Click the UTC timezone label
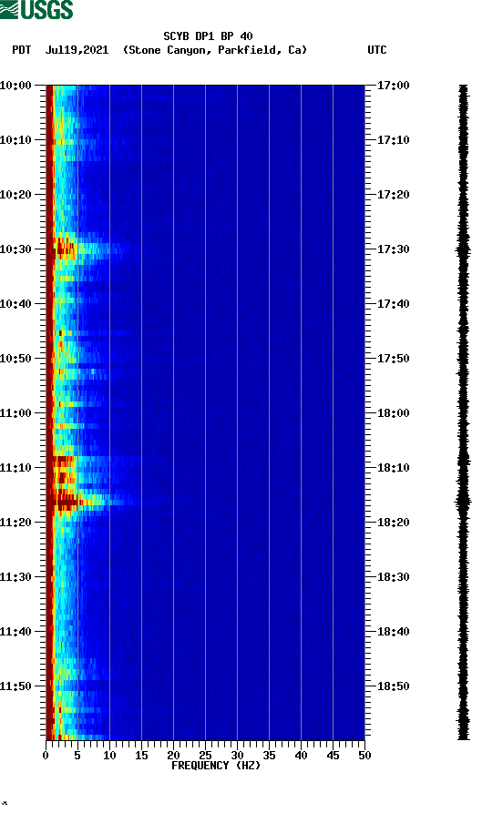503x813 pixels. [x=377, y=50]
